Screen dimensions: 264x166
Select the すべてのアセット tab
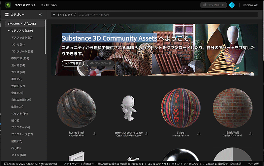pyautogui.click(x=25, y=5)
